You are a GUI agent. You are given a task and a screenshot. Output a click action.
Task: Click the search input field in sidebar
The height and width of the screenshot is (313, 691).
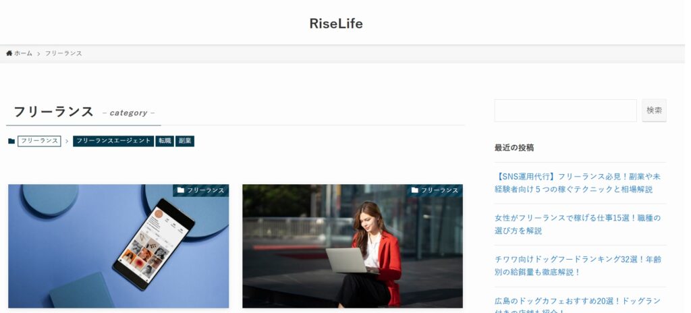(x=565, y=111)
